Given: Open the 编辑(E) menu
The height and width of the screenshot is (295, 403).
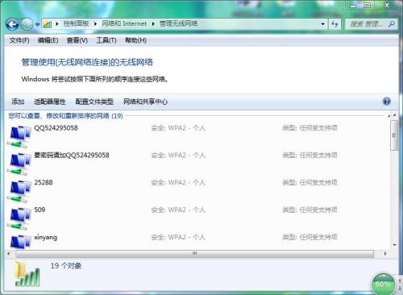Looking at the screenshot, I should coord(48,40).
